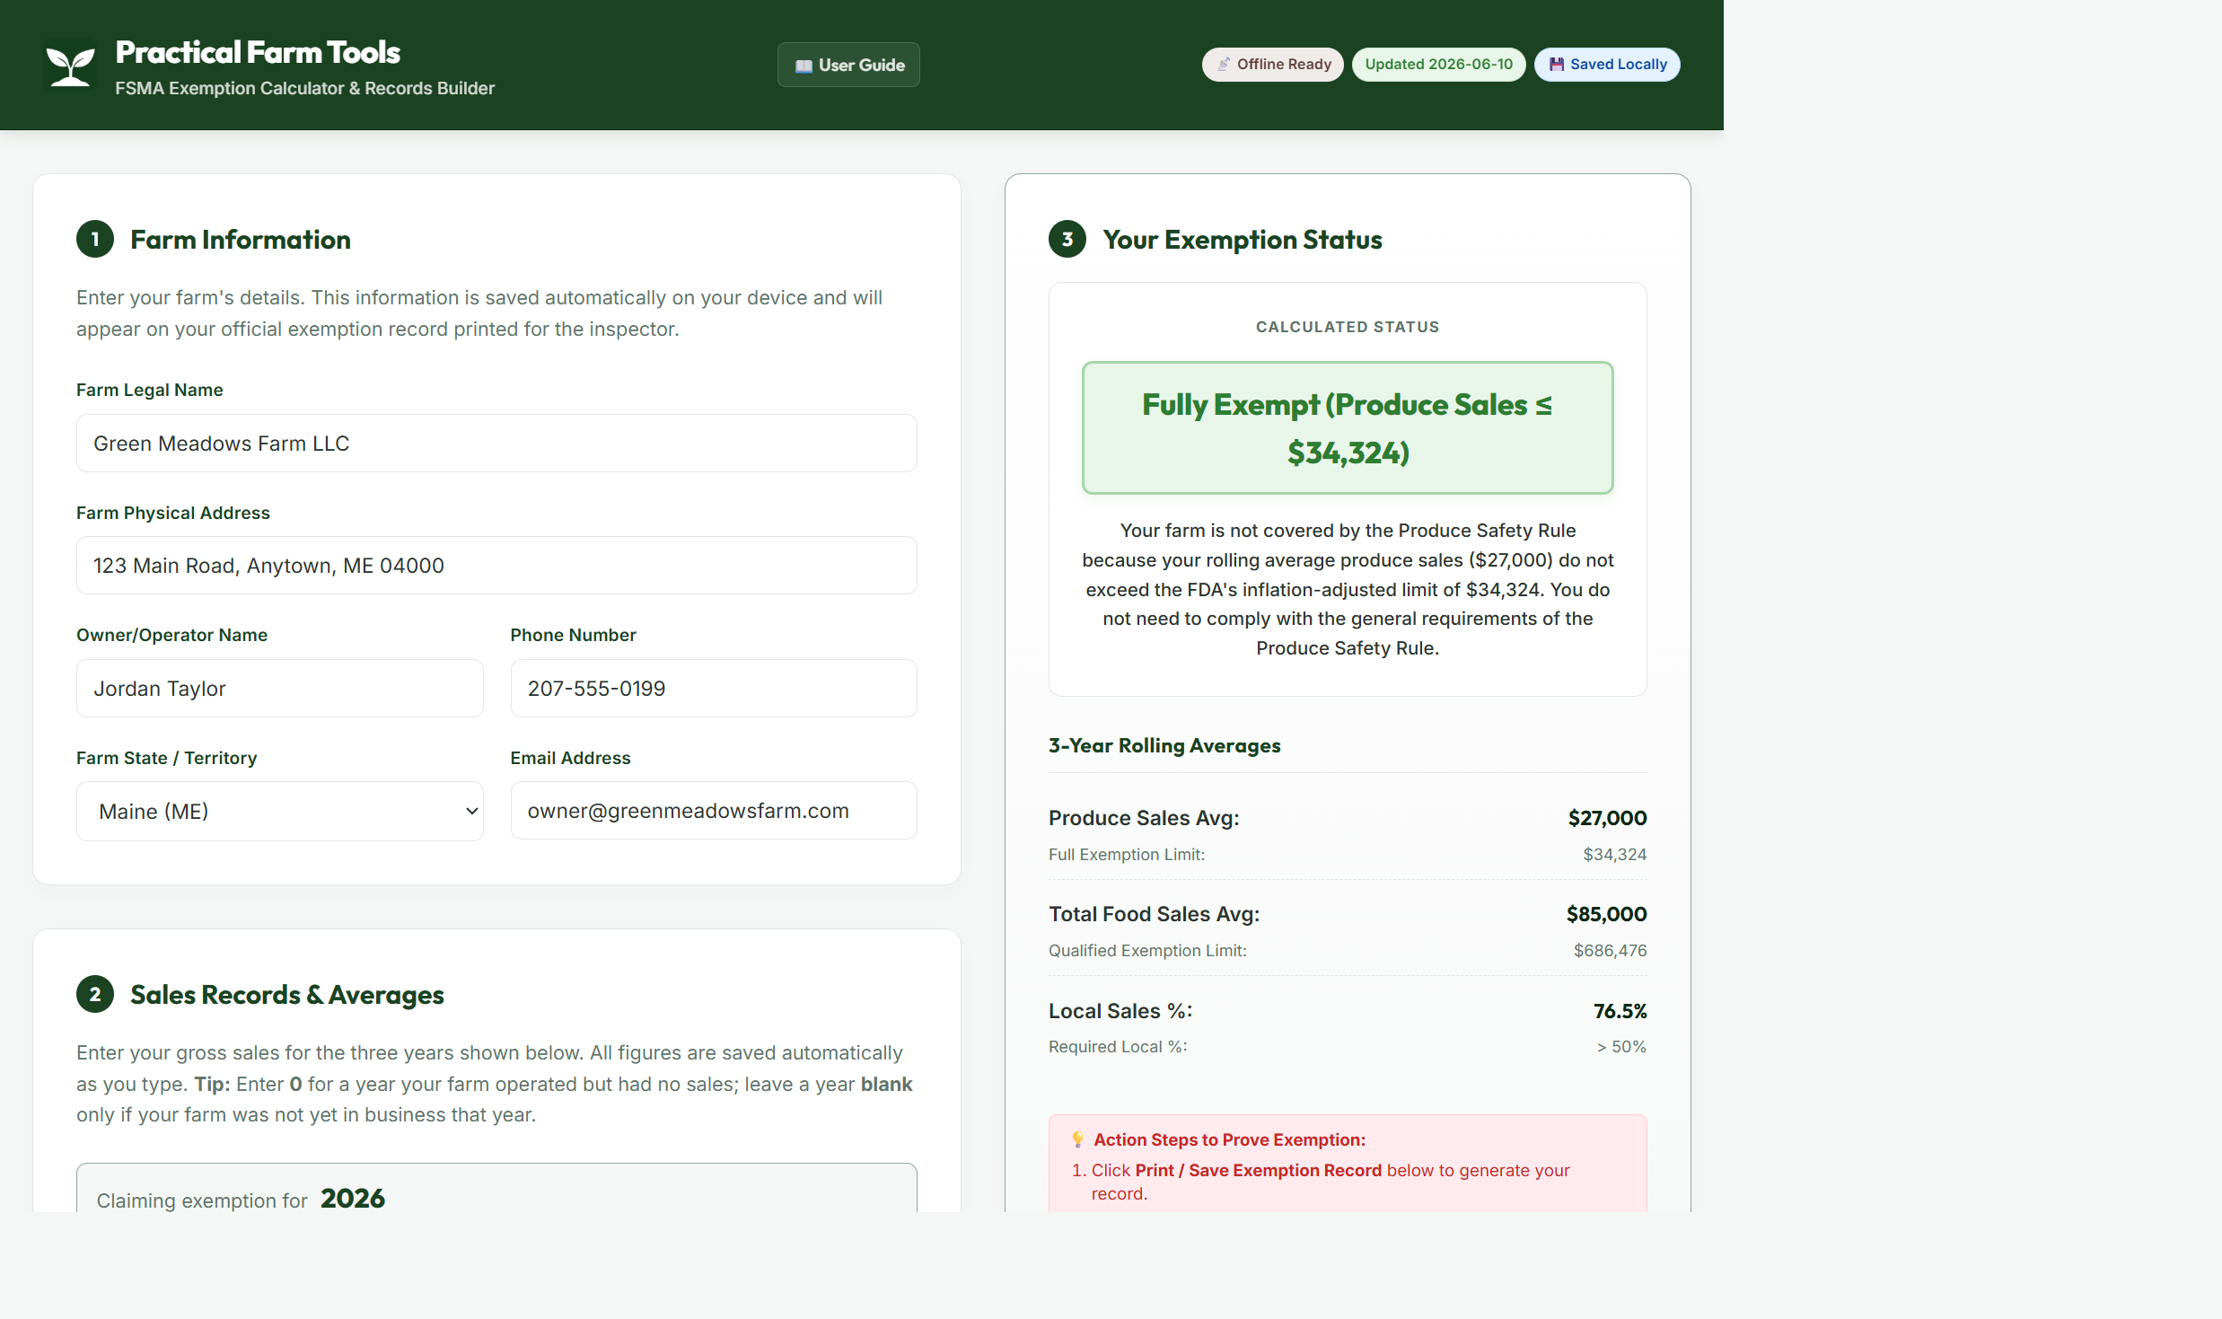Viewport: 2222px width, 1319px height.
Task: Click the step 2 Sales Records badge
Action: point(95,995)
